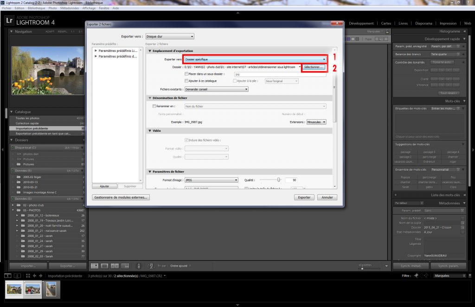Open survey view in toolbar

pos(125,266)
